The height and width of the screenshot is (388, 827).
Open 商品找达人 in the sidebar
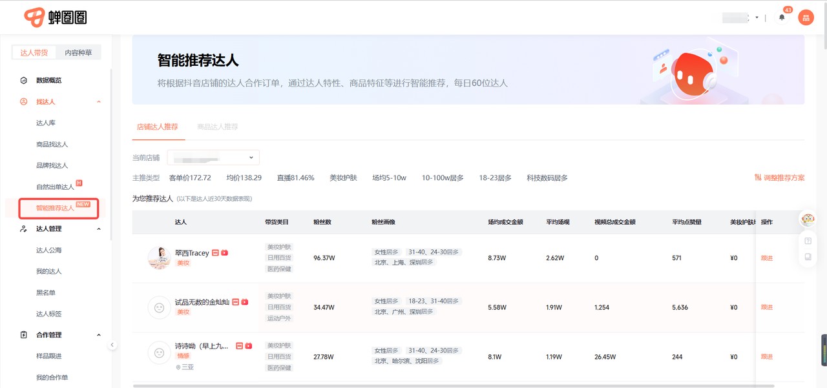point(52,144)
